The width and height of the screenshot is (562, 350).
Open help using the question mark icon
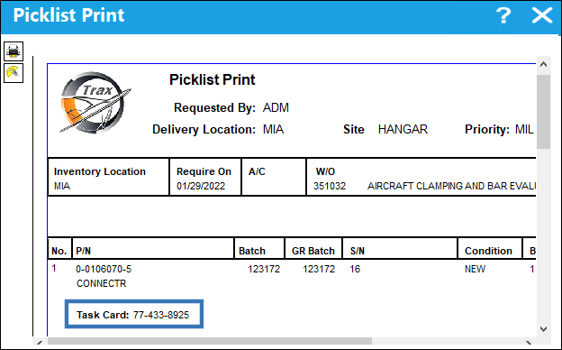pos(503,15)
